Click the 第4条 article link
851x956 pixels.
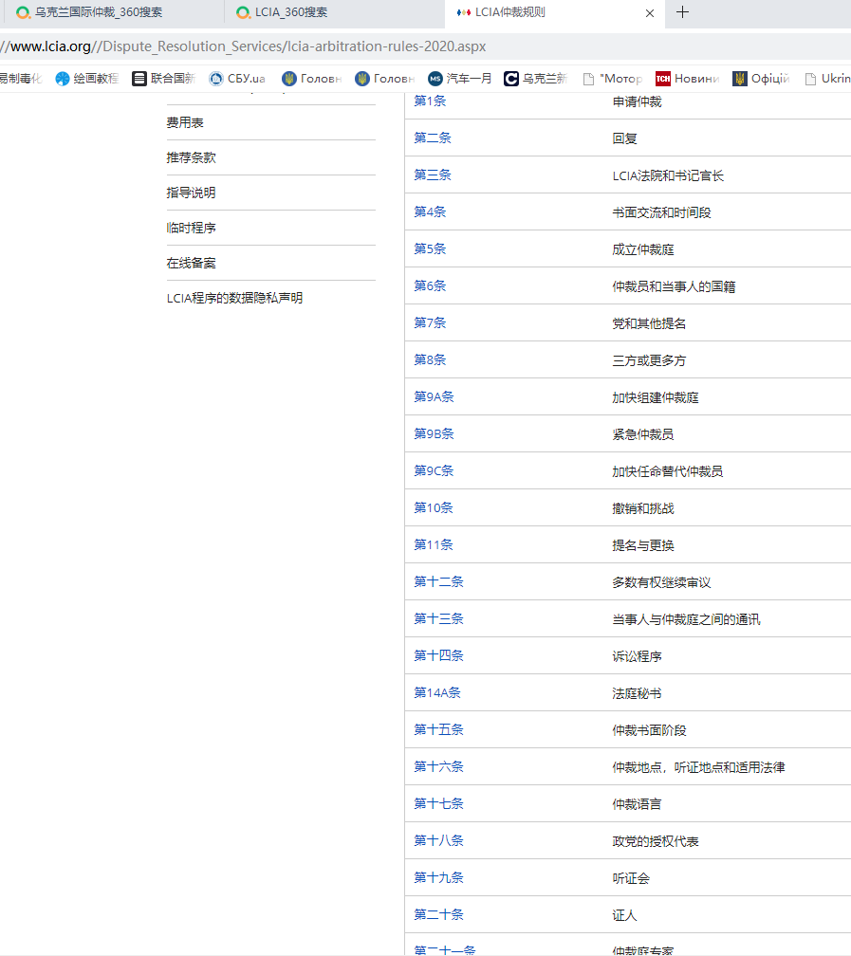point(430,211)
